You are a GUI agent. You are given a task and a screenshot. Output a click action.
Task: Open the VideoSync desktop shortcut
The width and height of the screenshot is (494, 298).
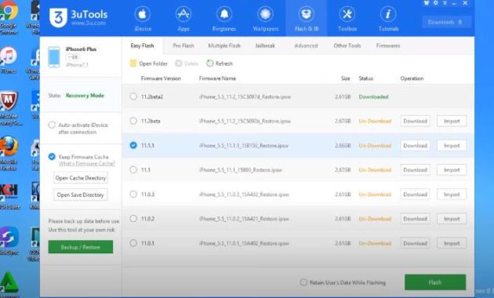(9, 240)
